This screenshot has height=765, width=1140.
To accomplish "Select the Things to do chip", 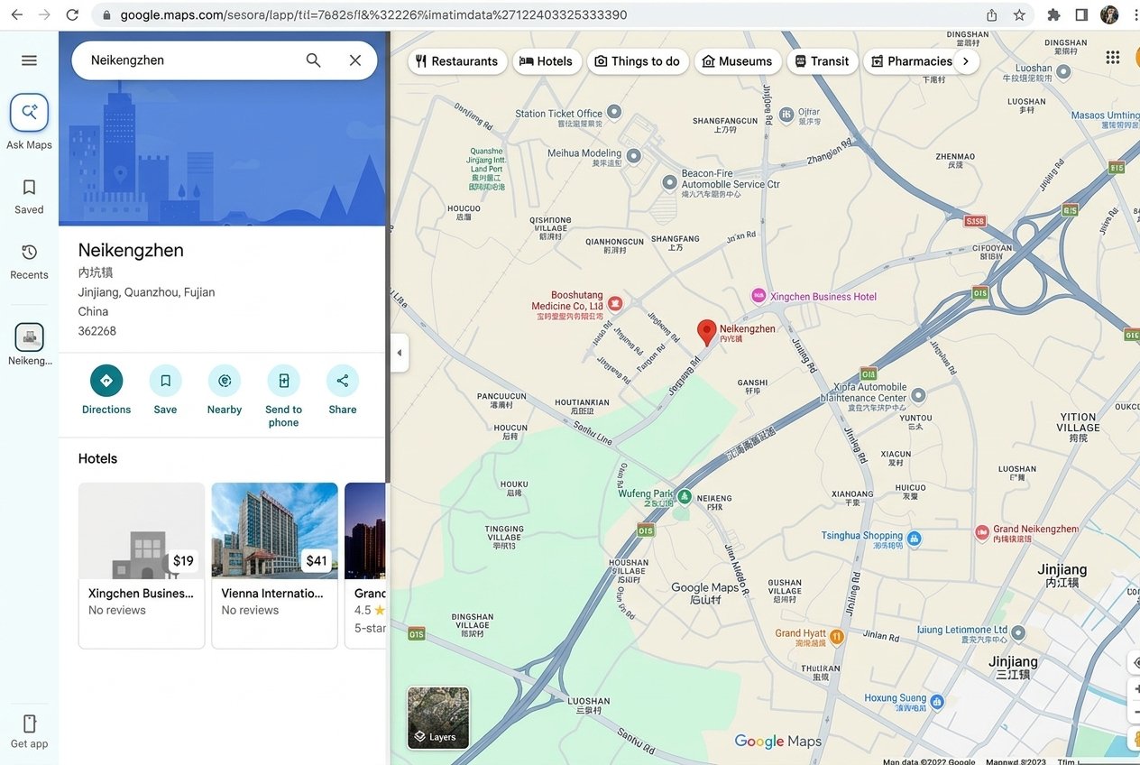I will point(638,61).
